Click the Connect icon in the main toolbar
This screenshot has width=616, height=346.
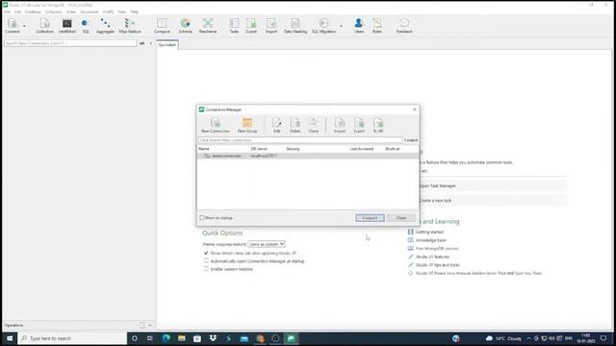12,26
